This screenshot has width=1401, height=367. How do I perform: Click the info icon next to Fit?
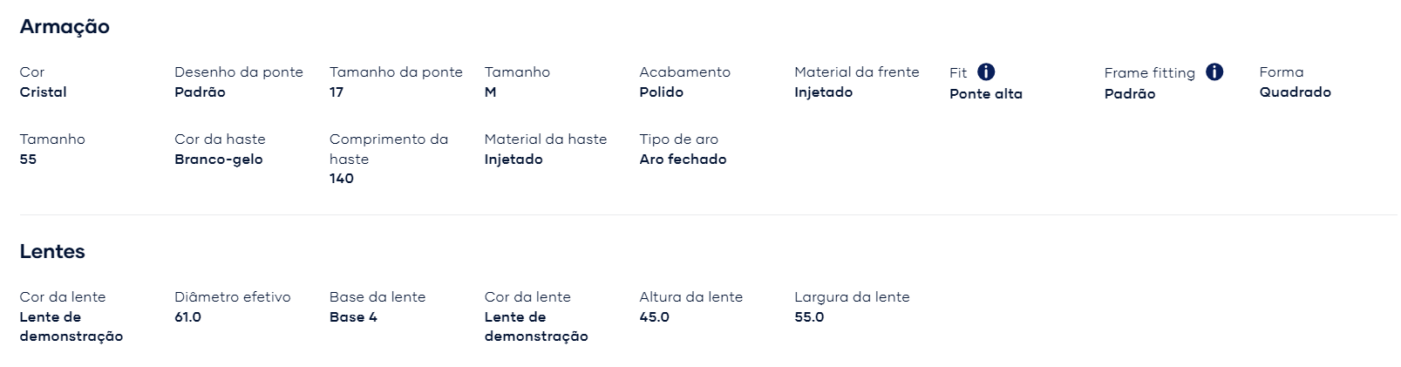(986, 72)
